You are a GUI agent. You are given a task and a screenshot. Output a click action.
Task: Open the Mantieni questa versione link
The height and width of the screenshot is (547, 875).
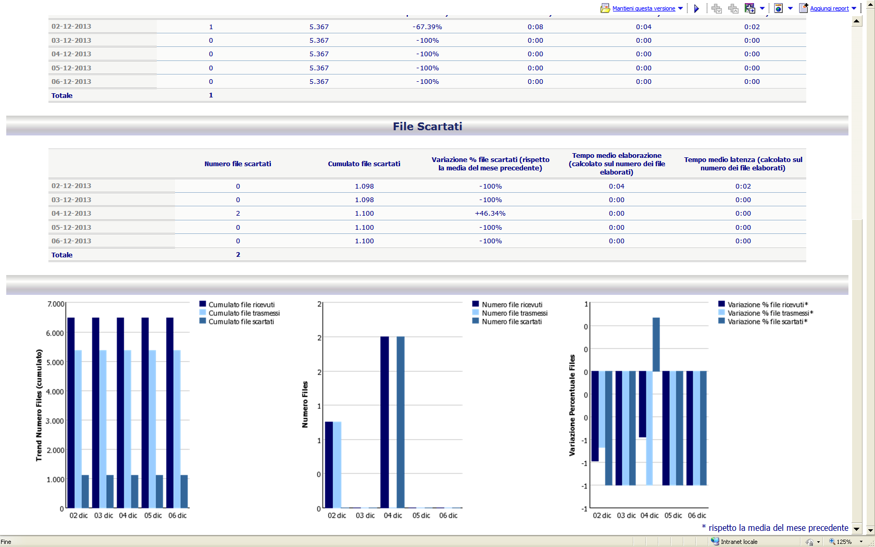click(644, 8)
